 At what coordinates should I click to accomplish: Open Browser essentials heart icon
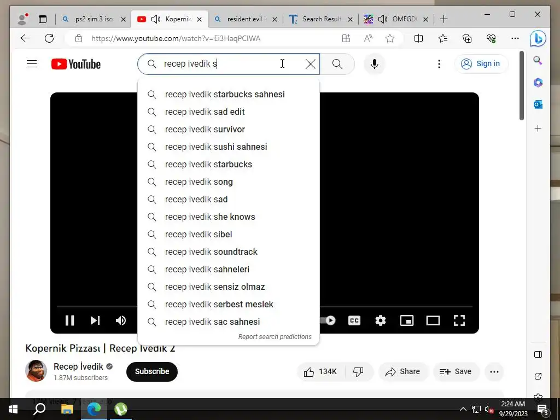pyautogui.click(x=491, y=38)
